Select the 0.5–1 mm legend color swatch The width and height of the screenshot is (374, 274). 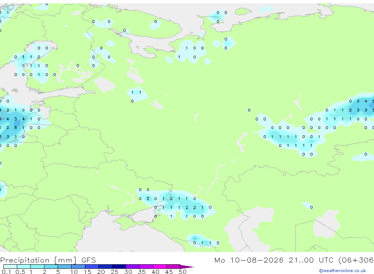(x=24, y=267)
